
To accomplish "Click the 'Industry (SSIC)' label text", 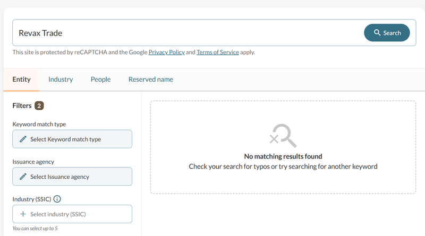I will (32, 199).
